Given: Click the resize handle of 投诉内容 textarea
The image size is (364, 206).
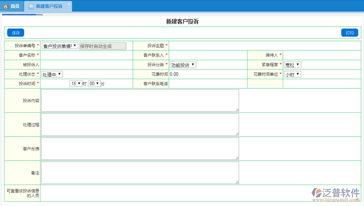Looking at the screenshot, I should pyautogui.click(x=237, y=109).
